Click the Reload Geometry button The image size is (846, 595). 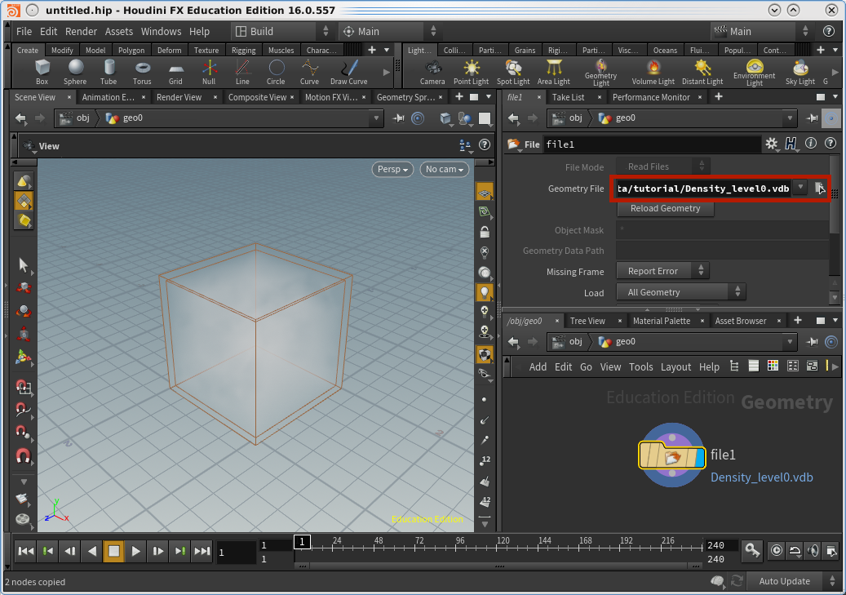[x=665, y=208]
